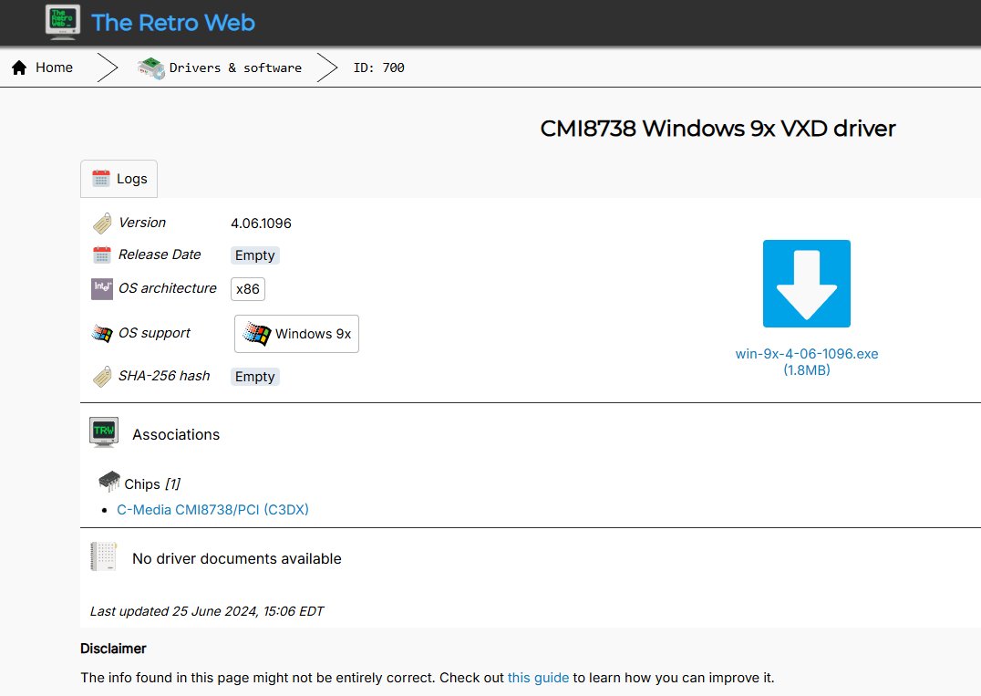
Task: Click the Version label
Action: (x=142, y=223)
